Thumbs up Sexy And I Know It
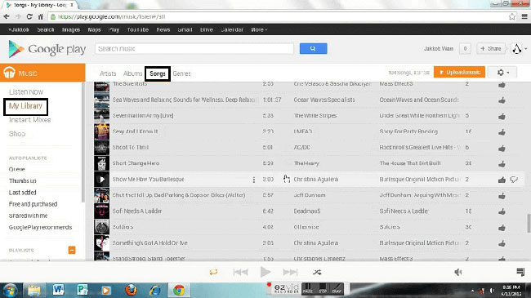Image resolution: width=531 pixels, height=298 pixels. click(502, 132)
